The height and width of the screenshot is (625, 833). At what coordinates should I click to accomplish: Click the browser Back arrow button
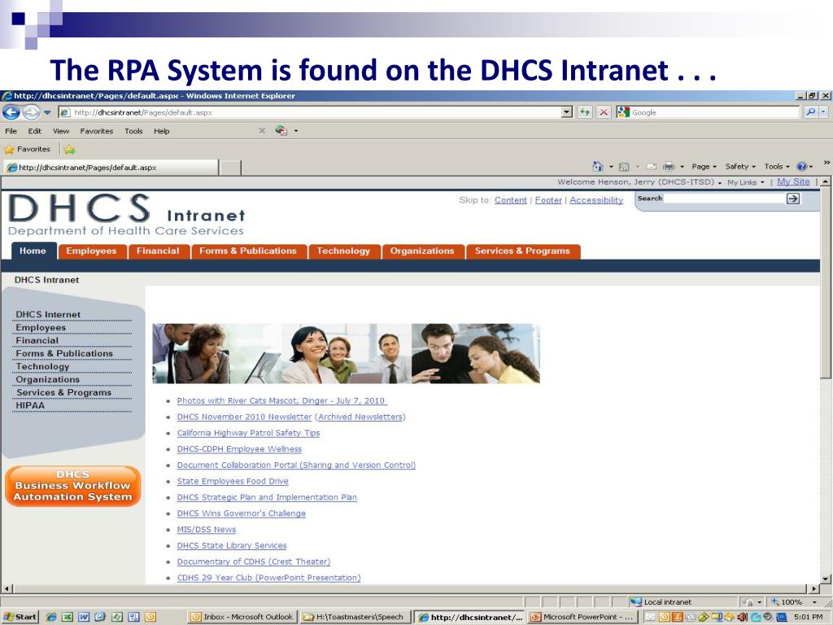coord(11,112)
